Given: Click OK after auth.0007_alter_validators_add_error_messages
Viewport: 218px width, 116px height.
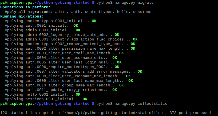Looking at the screenshot, I should point(140,71).
